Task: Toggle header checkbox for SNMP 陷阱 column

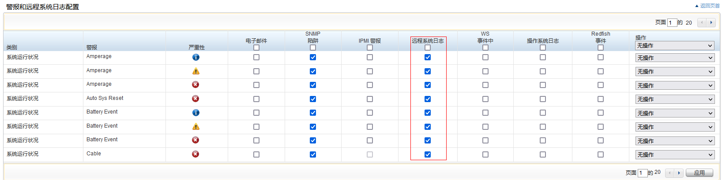Action: coord(313,48)
